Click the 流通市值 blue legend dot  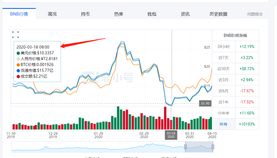click(18, 71)
